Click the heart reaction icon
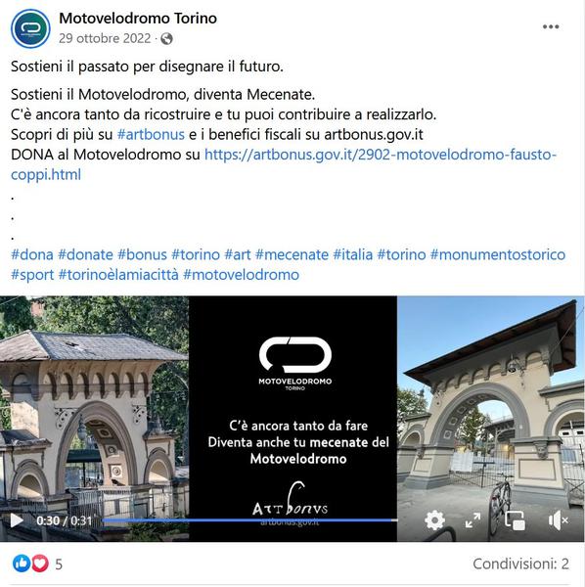Screen dimensions: 585x587 pos(40,564)
